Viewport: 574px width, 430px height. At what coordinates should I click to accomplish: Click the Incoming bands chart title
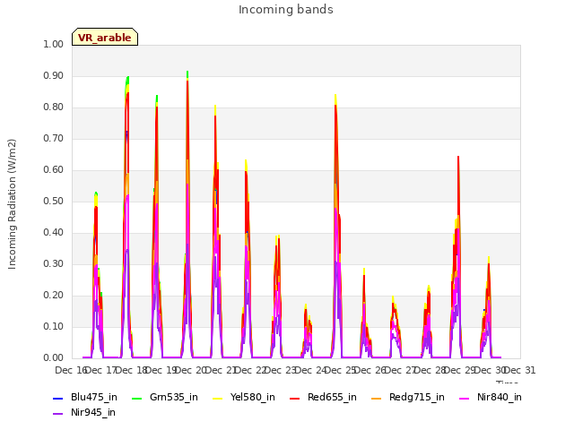pos(286,10)
